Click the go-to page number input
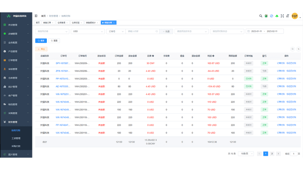 click(294, 154)
